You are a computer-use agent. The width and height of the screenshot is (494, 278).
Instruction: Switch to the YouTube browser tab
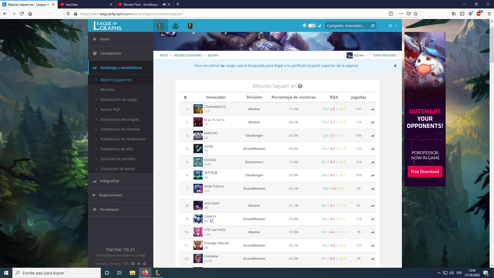pos(85,4)
